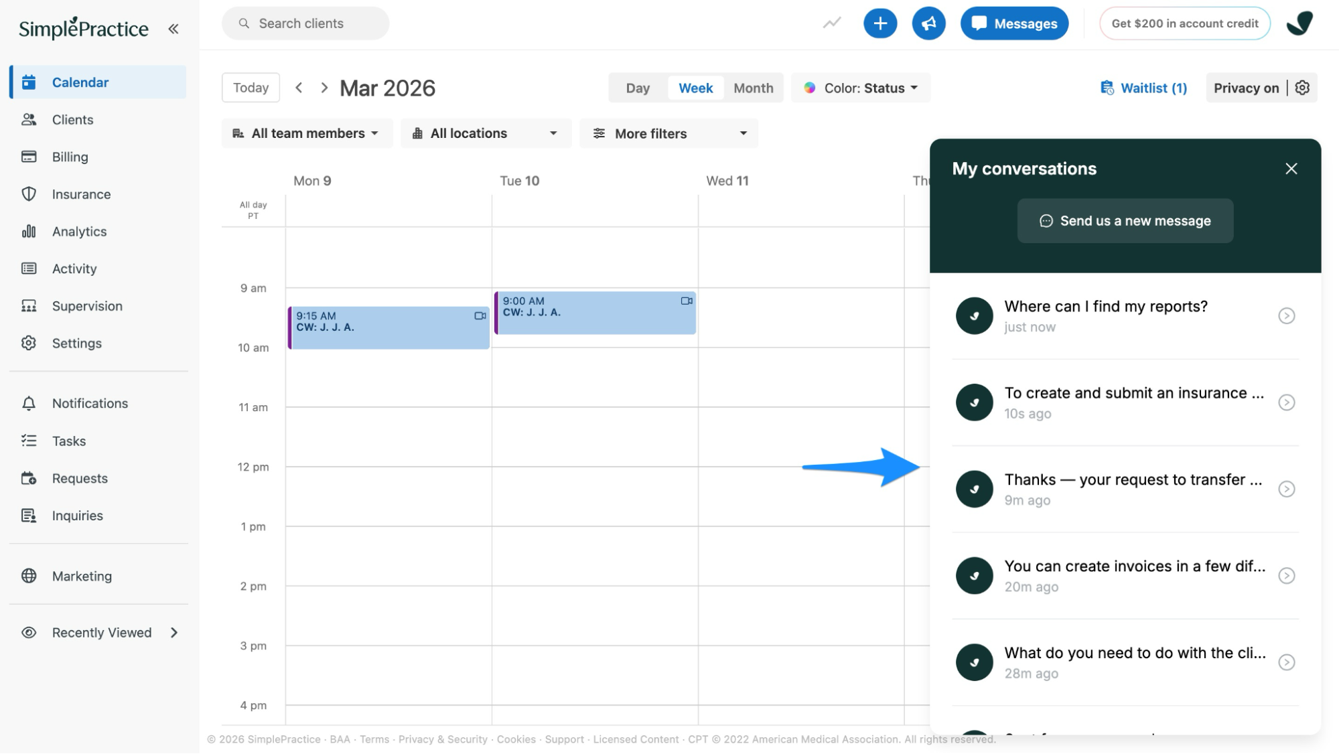Open Supervision in the sidebar

pyautogui.click(x=98, y=306)
